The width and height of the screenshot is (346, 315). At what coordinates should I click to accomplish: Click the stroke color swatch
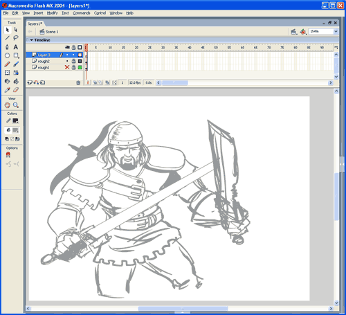tap(15, 120)
